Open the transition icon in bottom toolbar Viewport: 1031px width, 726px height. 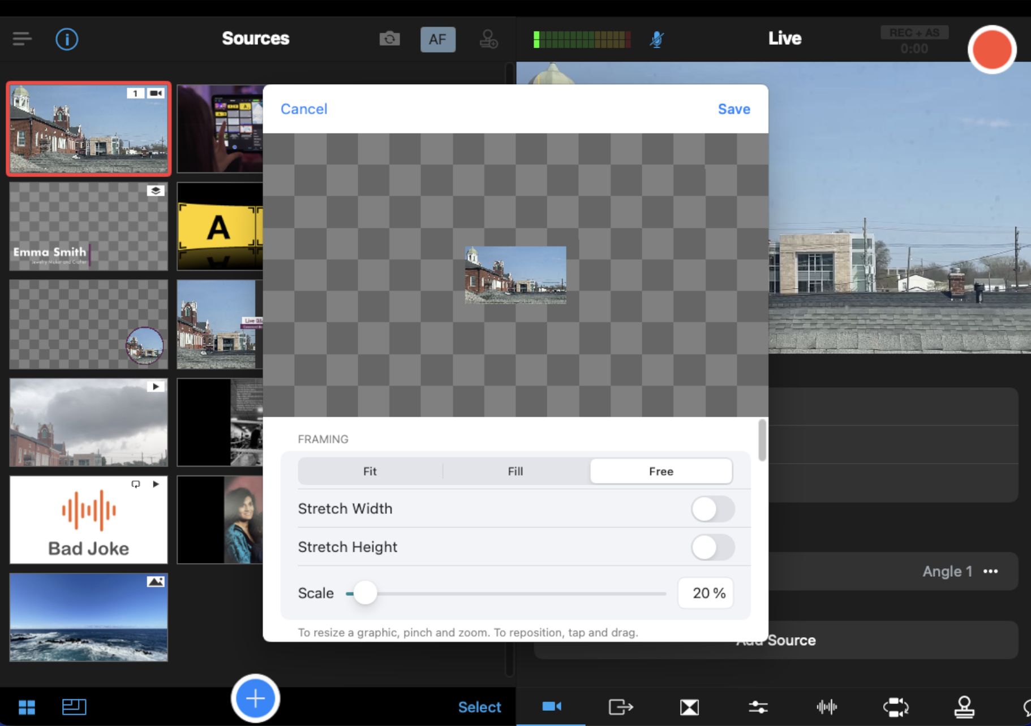pos(689,707)
